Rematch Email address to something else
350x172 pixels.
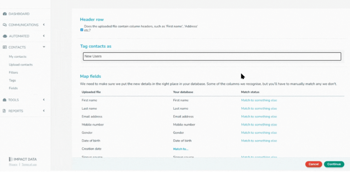[x=259, y=116]
